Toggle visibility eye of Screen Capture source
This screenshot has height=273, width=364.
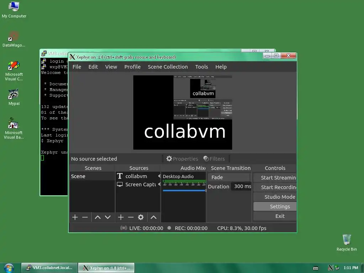(159, 184)
